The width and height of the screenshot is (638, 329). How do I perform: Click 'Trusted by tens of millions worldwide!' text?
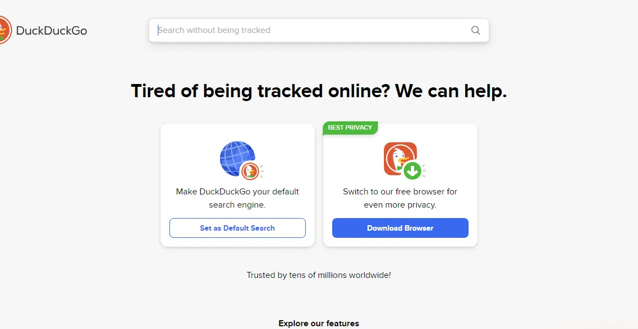pos(318,275)
